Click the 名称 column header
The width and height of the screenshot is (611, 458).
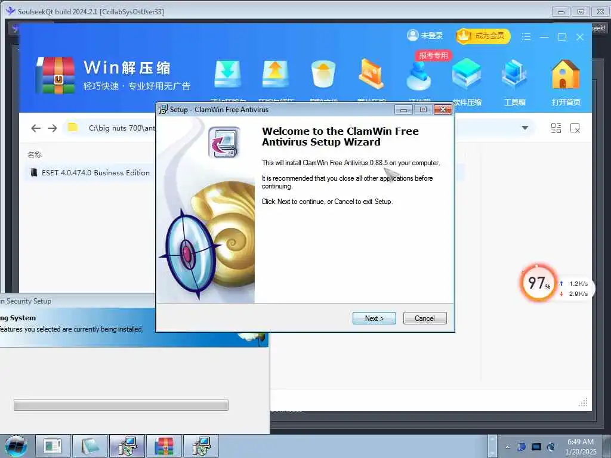tap(35, 154)
